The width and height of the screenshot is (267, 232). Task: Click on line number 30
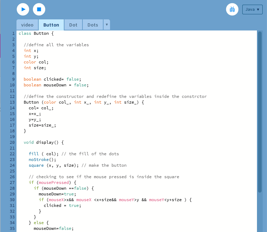pyautogui.click(x=12, y=200)
